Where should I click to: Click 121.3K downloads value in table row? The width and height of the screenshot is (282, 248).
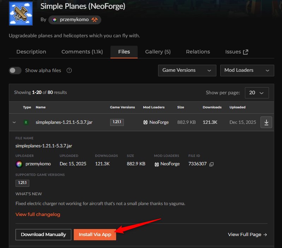[x=210, y=122]
